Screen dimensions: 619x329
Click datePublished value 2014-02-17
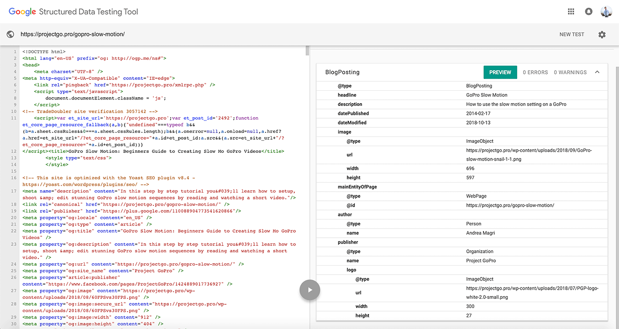[478, 113]
